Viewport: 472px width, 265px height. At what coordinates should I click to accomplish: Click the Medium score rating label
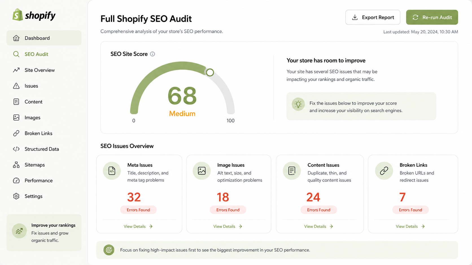[182, 113]
